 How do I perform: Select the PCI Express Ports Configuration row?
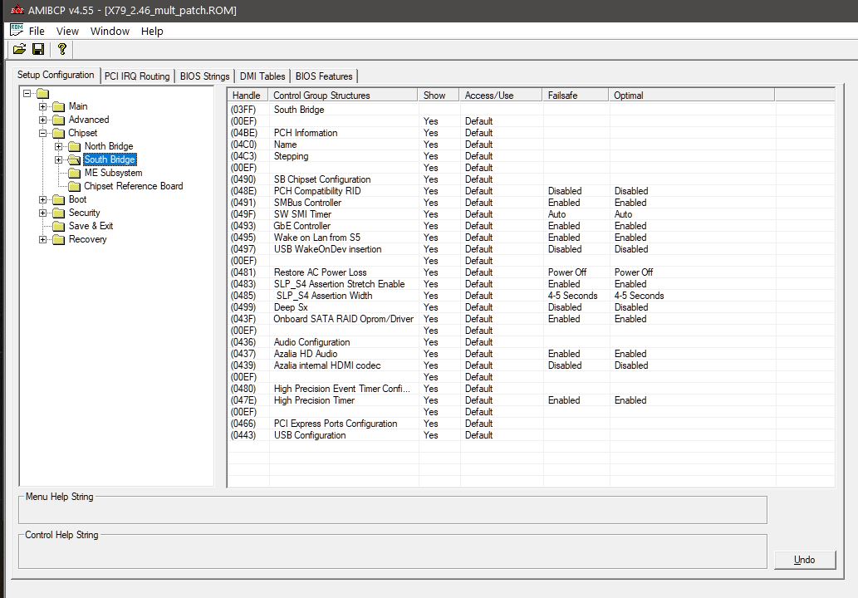[x=531, y=424]
